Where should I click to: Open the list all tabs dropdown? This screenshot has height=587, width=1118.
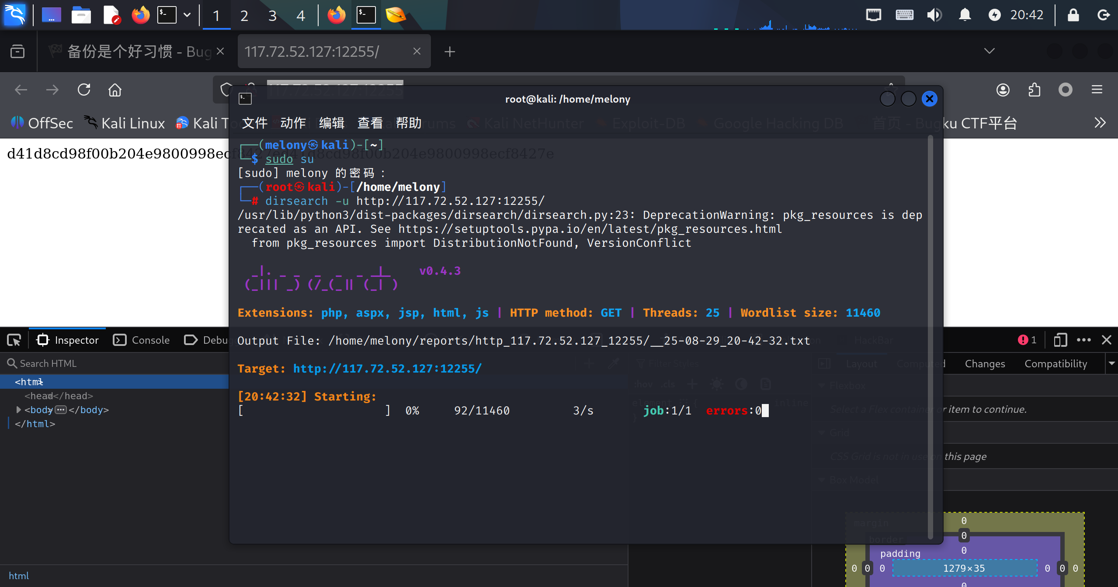[989, 52]
